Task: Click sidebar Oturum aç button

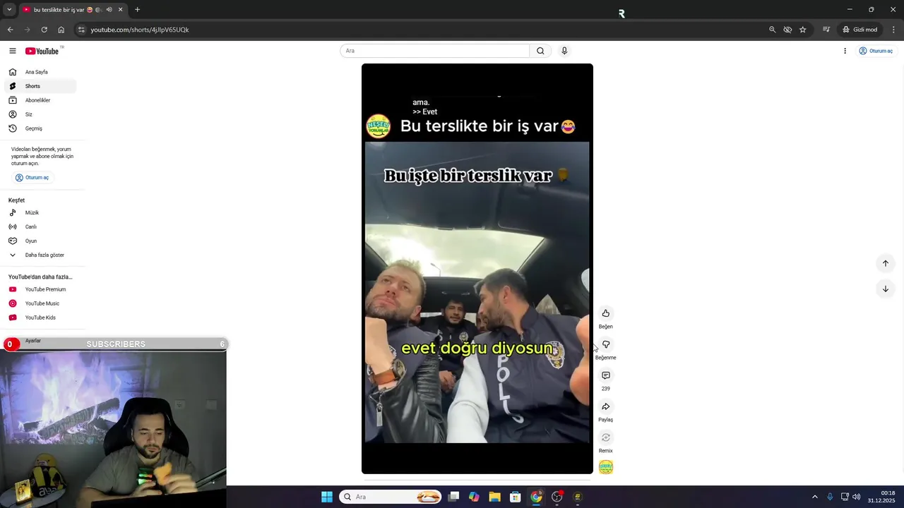Action: point(32,178)
